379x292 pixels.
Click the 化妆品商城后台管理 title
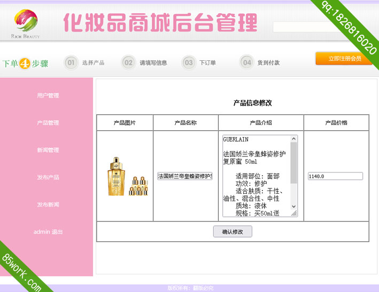(x=160, y=22)
